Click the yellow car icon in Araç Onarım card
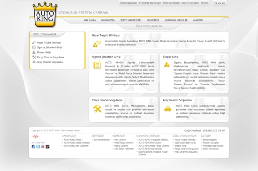This screenshot has width=258, height=171. (167, 109)
